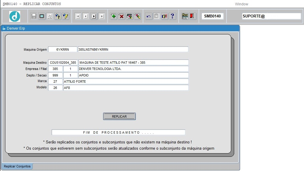Click the Marca code field showing 27

(55, 81)
